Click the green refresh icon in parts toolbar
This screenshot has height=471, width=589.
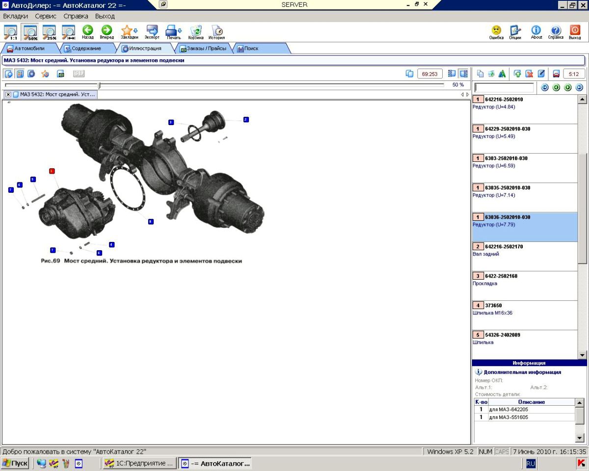point(491,74)
